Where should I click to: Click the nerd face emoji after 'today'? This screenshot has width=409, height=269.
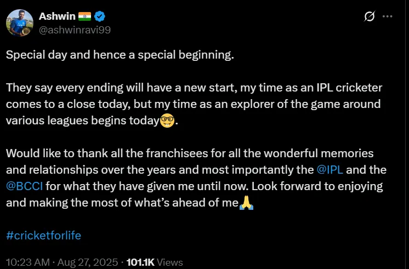pyautogui.click(x=167, y=120)
